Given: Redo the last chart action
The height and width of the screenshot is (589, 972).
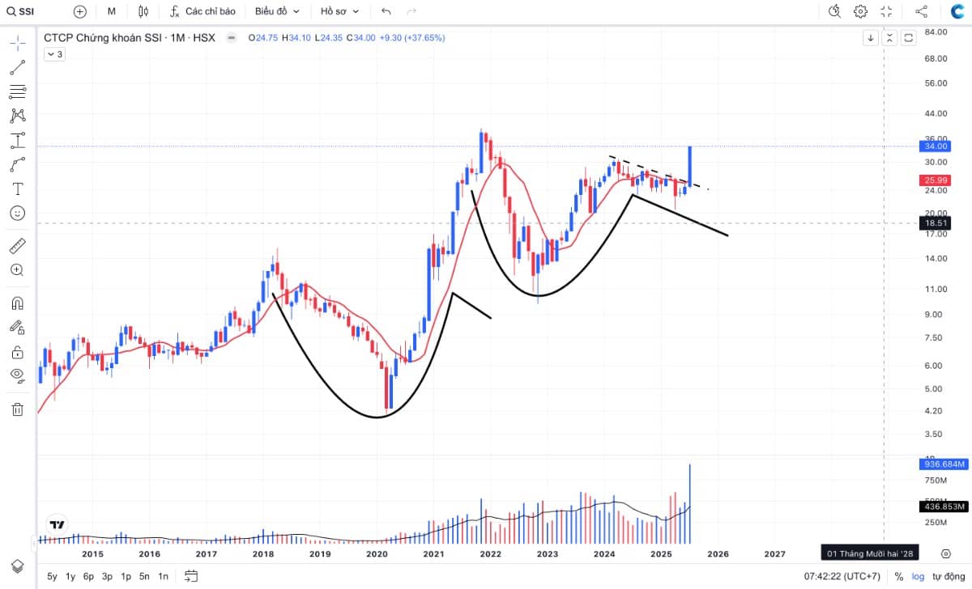Looking at the screenshot, I should [411, 11].
